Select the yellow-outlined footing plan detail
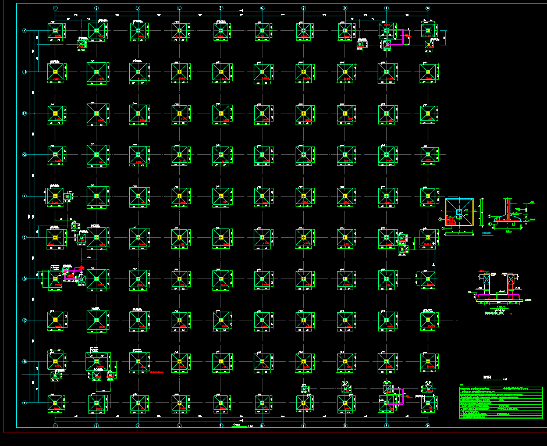 pos(459,212)
